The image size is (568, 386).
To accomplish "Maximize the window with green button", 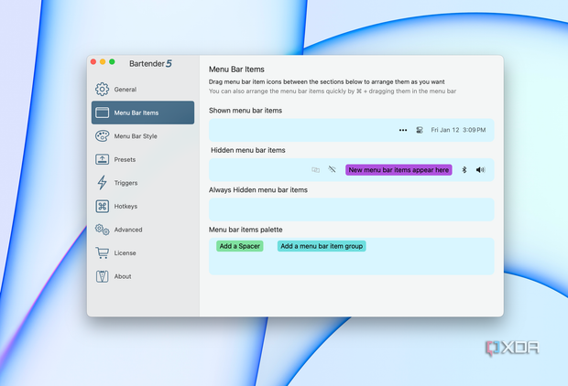I will coord(112,62).
